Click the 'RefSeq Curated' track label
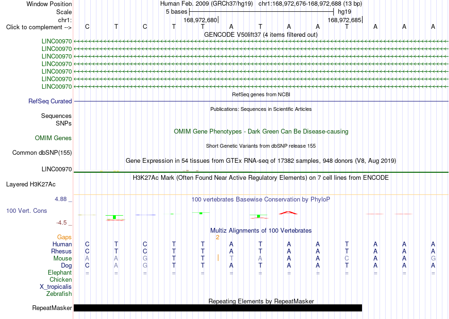Screen dimensions: 449x319 [x=50, y=101]
